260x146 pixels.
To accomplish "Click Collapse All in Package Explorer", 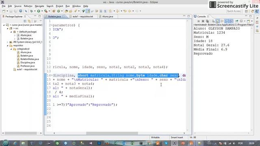I will [x=25, y=21].
